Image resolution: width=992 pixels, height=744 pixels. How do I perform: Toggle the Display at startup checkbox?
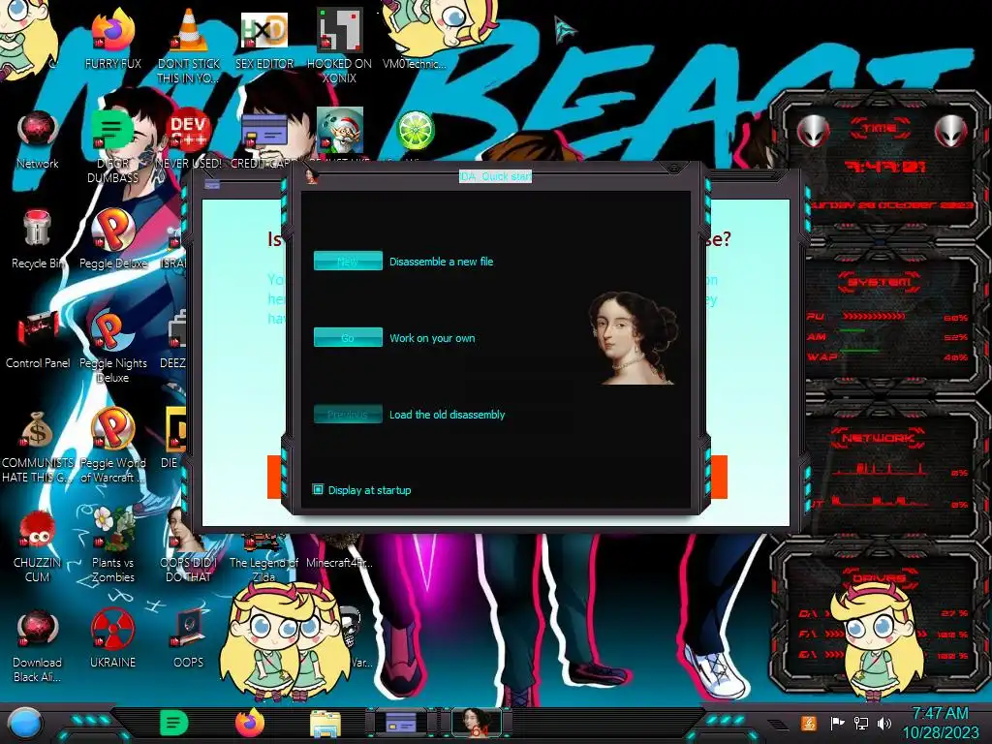point(318,489)
